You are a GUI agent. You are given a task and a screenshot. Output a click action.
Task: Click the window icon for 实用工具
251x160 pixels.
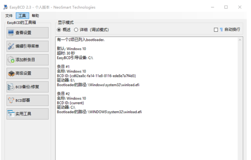point(11,114)
